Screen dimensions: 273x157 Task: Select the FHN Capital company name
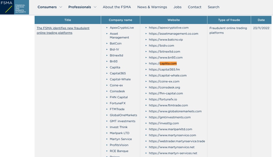pyautogui.click(x=119, y=97)
